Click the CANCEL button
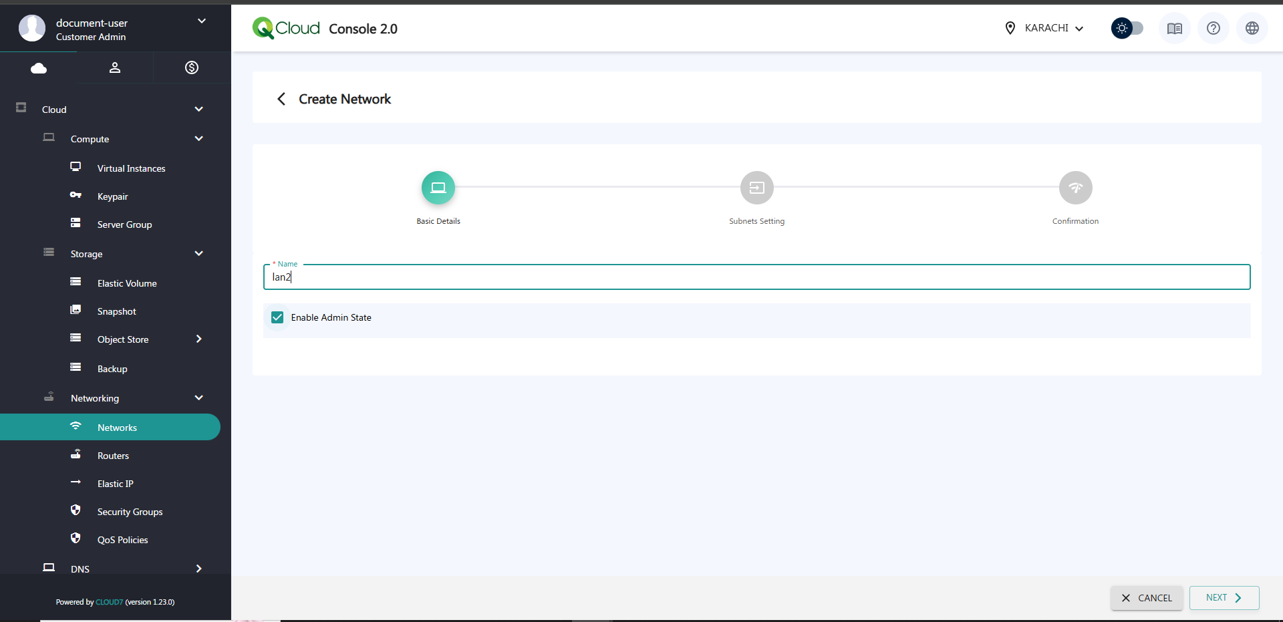Viewport: 1283px width, 622px height. [x=1147, y=598]
